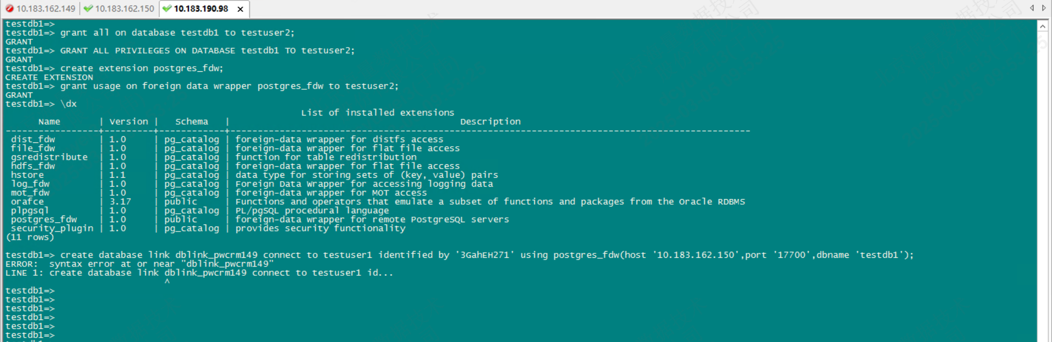Click the 'create database link' command line
1052x342 pixels.
(x=459, y=255)
